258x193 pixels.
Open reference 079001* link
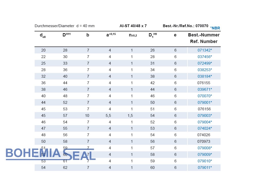pos(205,103)
